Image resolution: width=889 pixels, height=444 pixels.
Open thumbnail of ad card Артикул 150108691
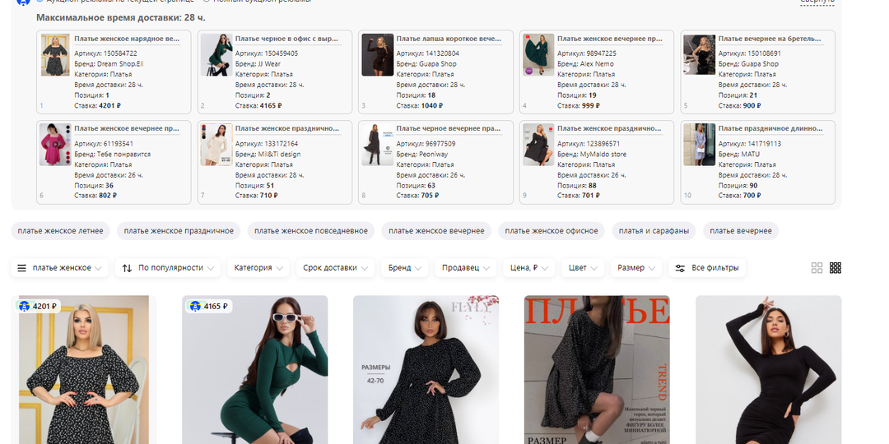pos(699,55)
